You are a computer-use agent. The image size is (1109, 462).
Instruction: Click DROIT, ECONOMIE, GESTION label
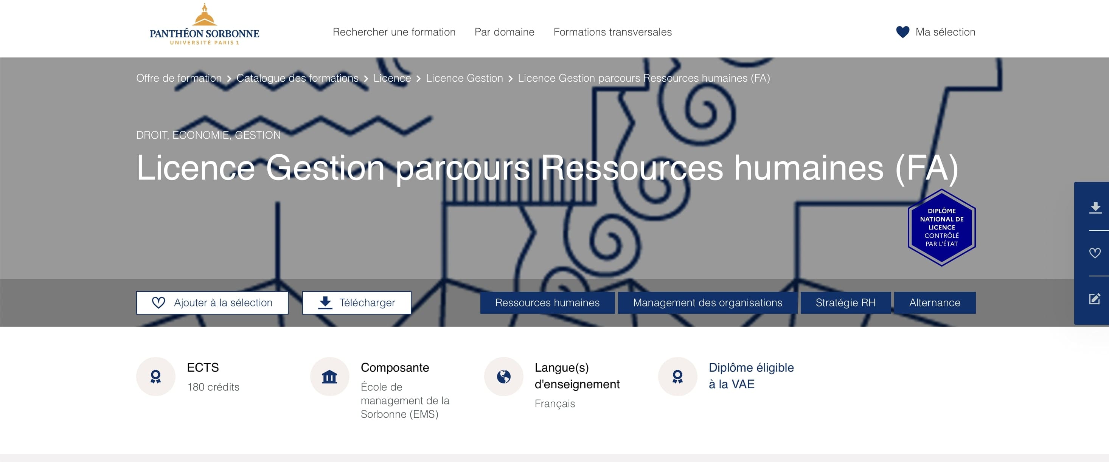[x=208, y=135]
